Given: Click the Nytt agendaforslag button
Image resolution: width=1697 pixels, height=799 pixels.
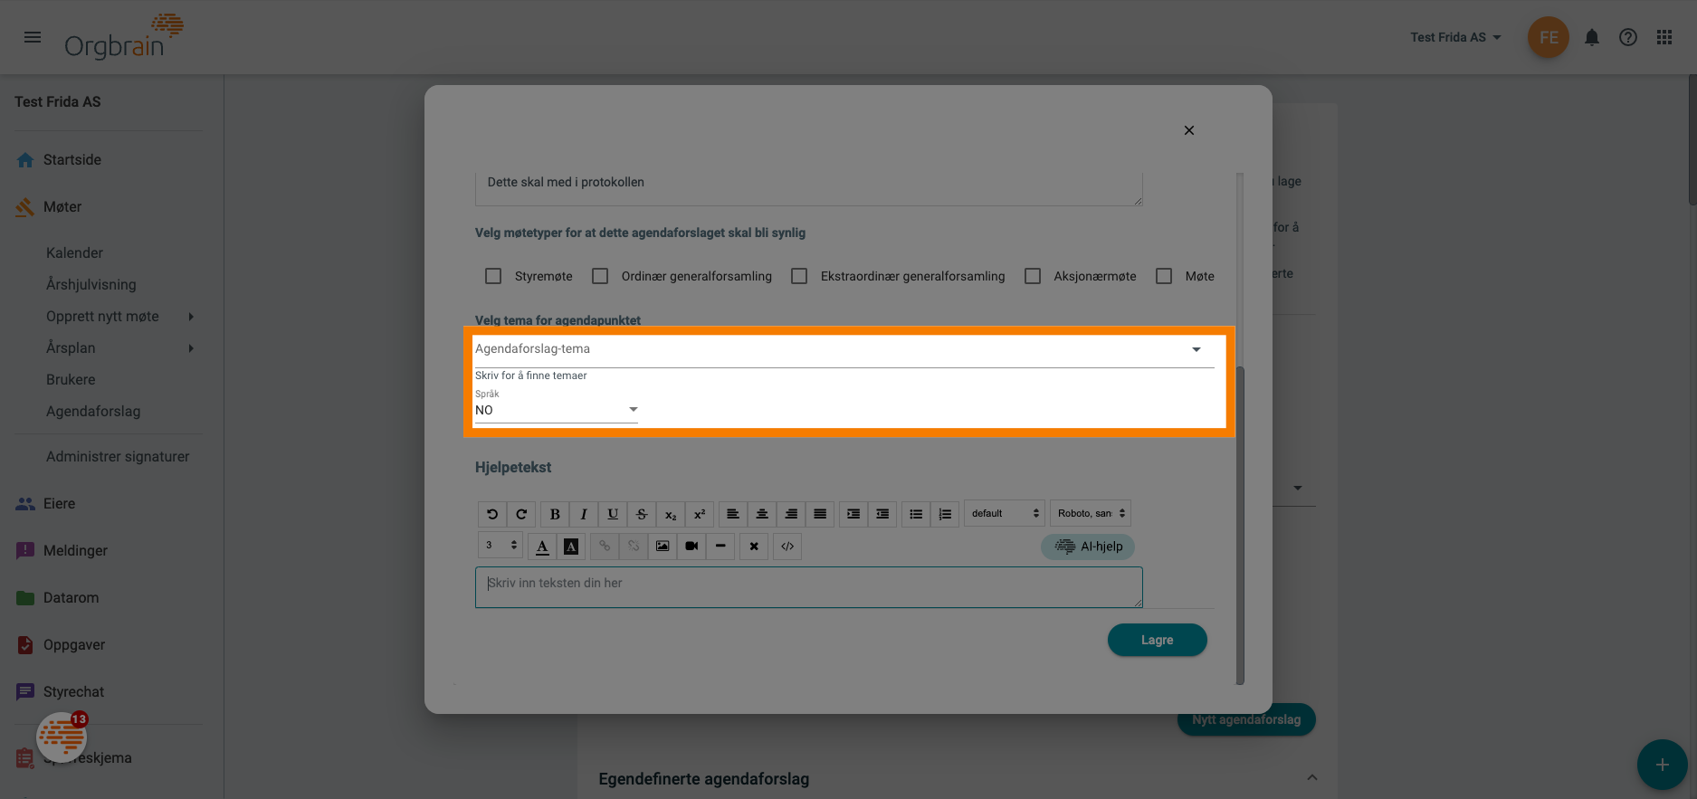Looking at the screenshot, I should point(1246,720).
